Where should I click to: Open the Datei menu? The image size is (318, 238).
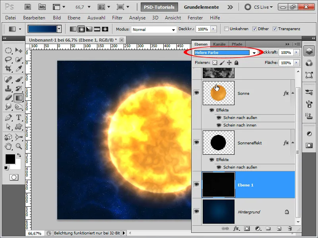click(11, 18)
